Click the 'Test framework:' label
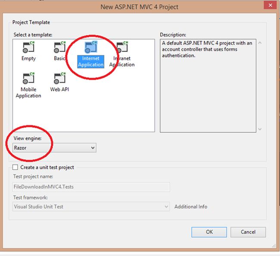This screenshot has width=280, height=256. tap(30, 198)
